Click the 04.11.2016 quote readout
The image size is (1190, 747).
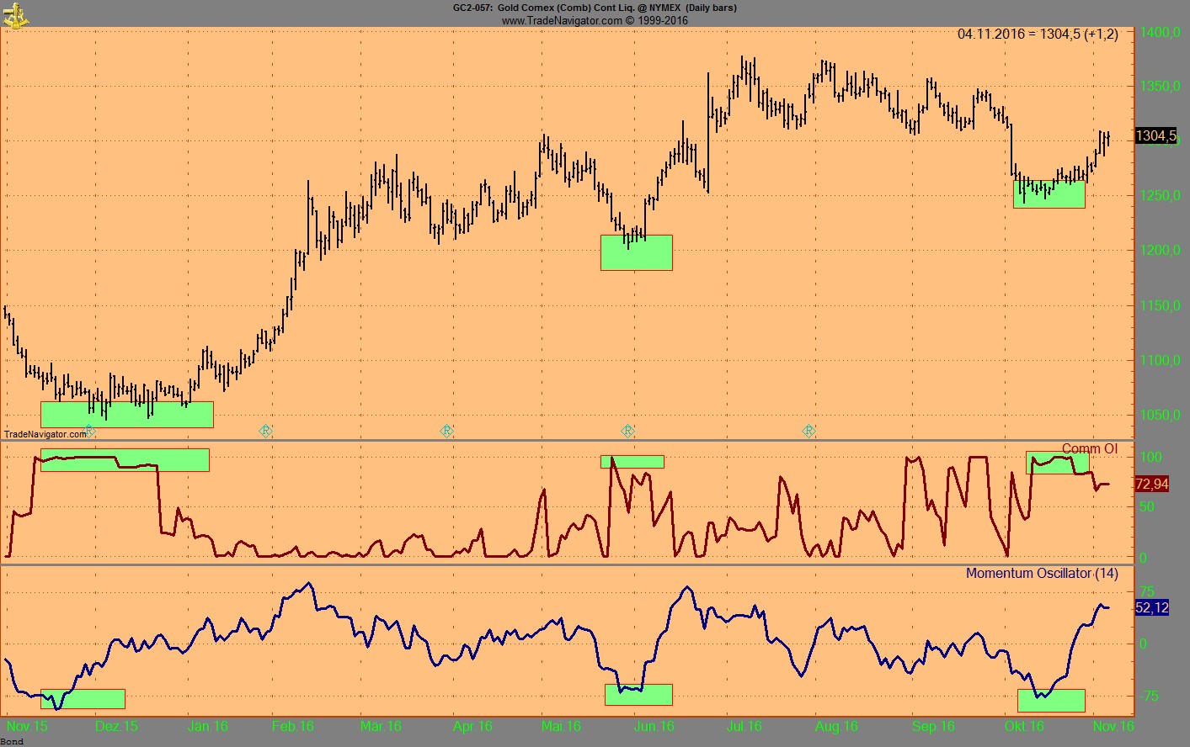click(1038, 34)
